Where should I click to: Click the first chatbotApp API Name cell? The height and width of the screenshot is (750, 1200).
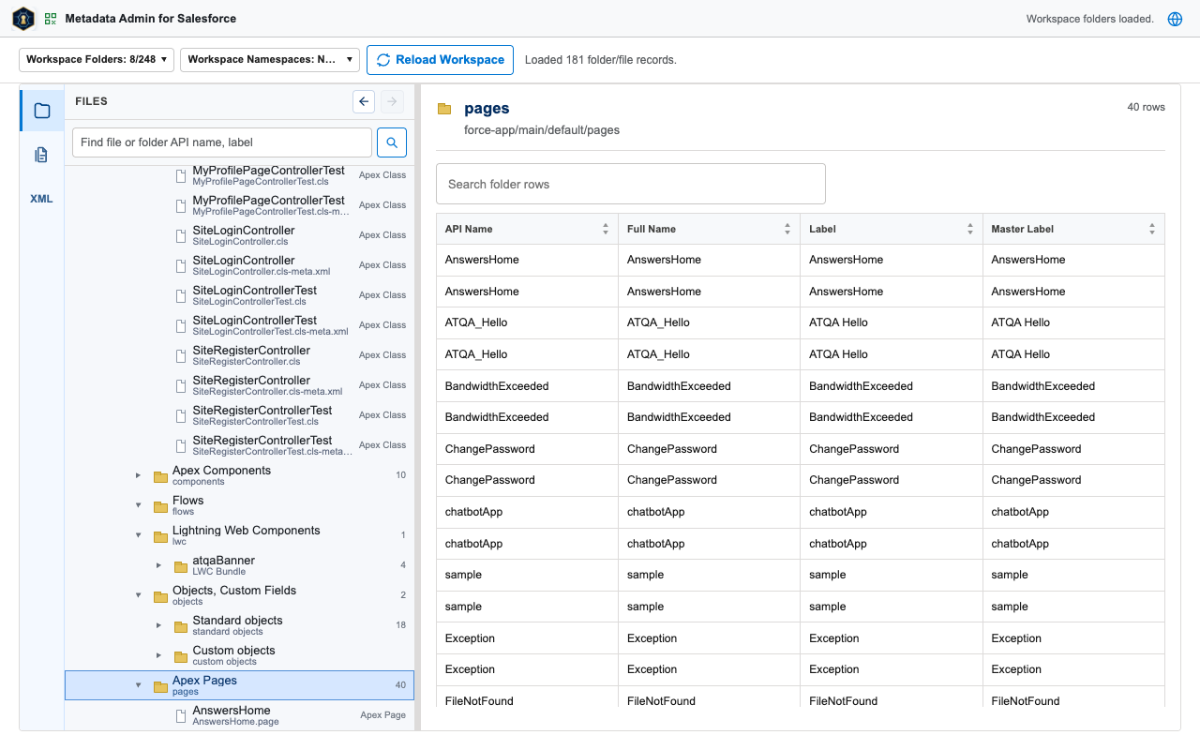tap(527, 512)
